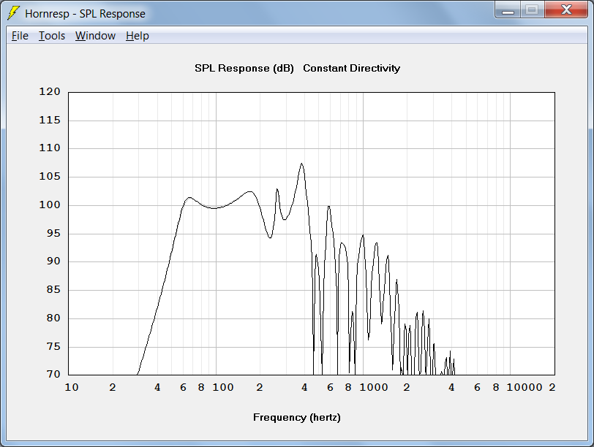The image size is (594, 447).
Task: Open the Help menu
Action: tap(137, 36)
